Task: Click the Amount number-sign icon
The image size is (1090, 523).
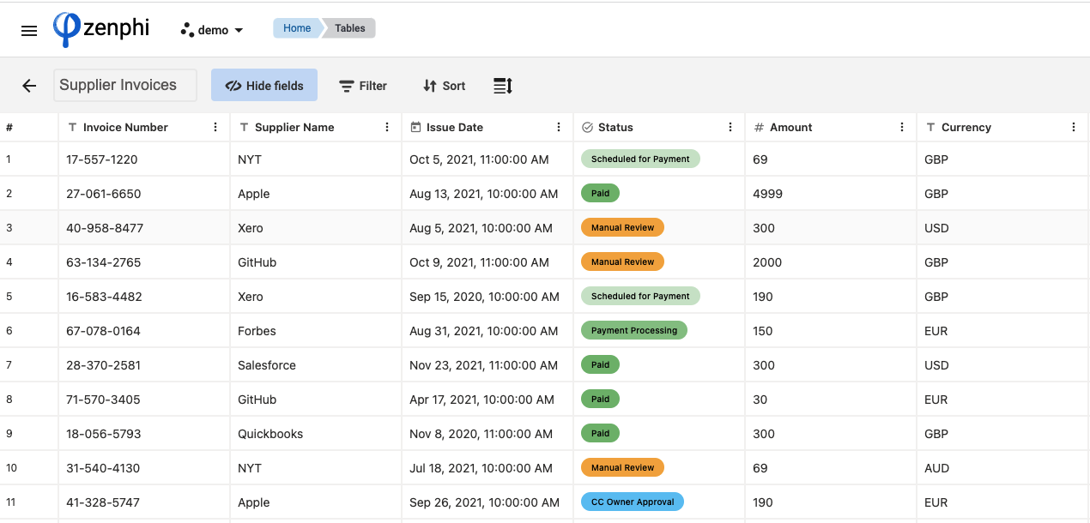Action: pyautogui.click(x=759, y=127)
